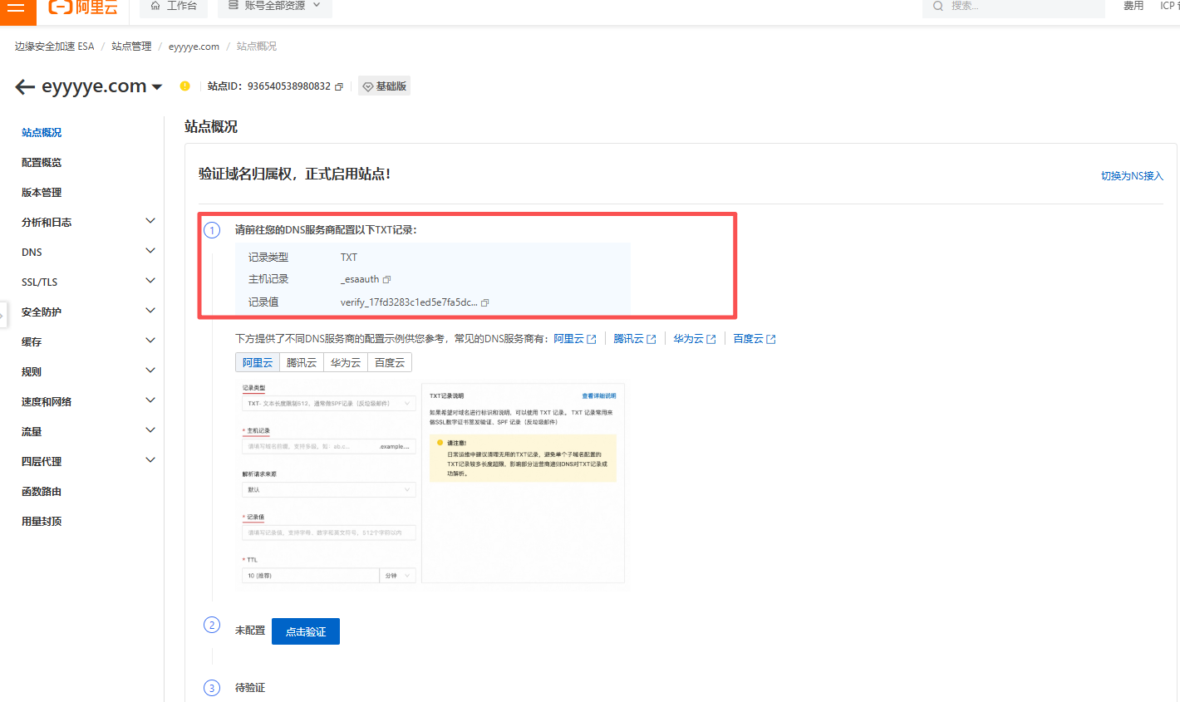The image size is (1180, 702).
Task: Open the eyyyye.com site switcher dropdown
Action: [x=157, y=87]
